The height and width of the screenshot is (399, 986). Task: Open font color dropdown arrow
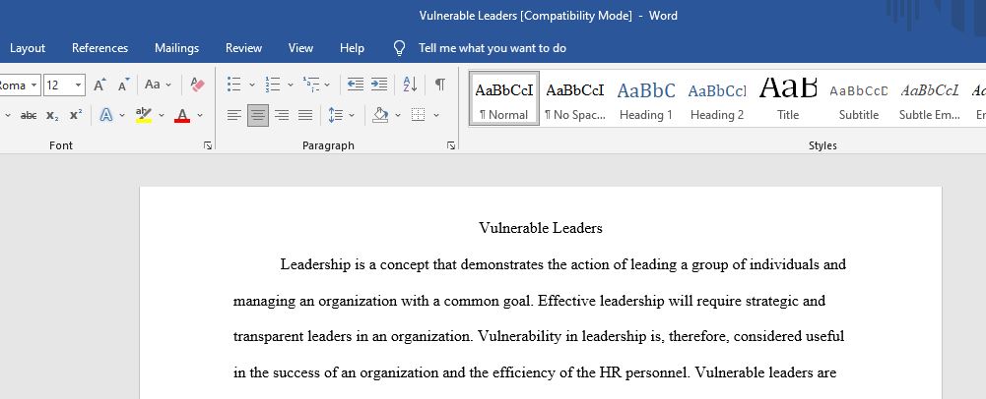pyautogui.click(x=200, y=115)
